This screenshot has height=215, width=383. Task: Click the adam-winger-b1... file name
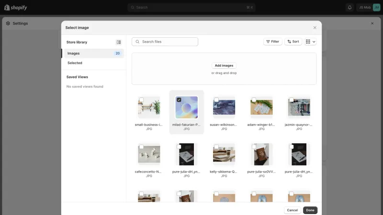click(x=261, y=125)
